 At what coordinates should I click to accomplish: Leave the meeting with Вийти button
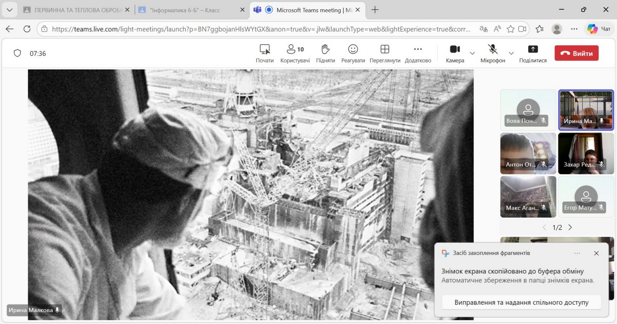pos(576,53)
